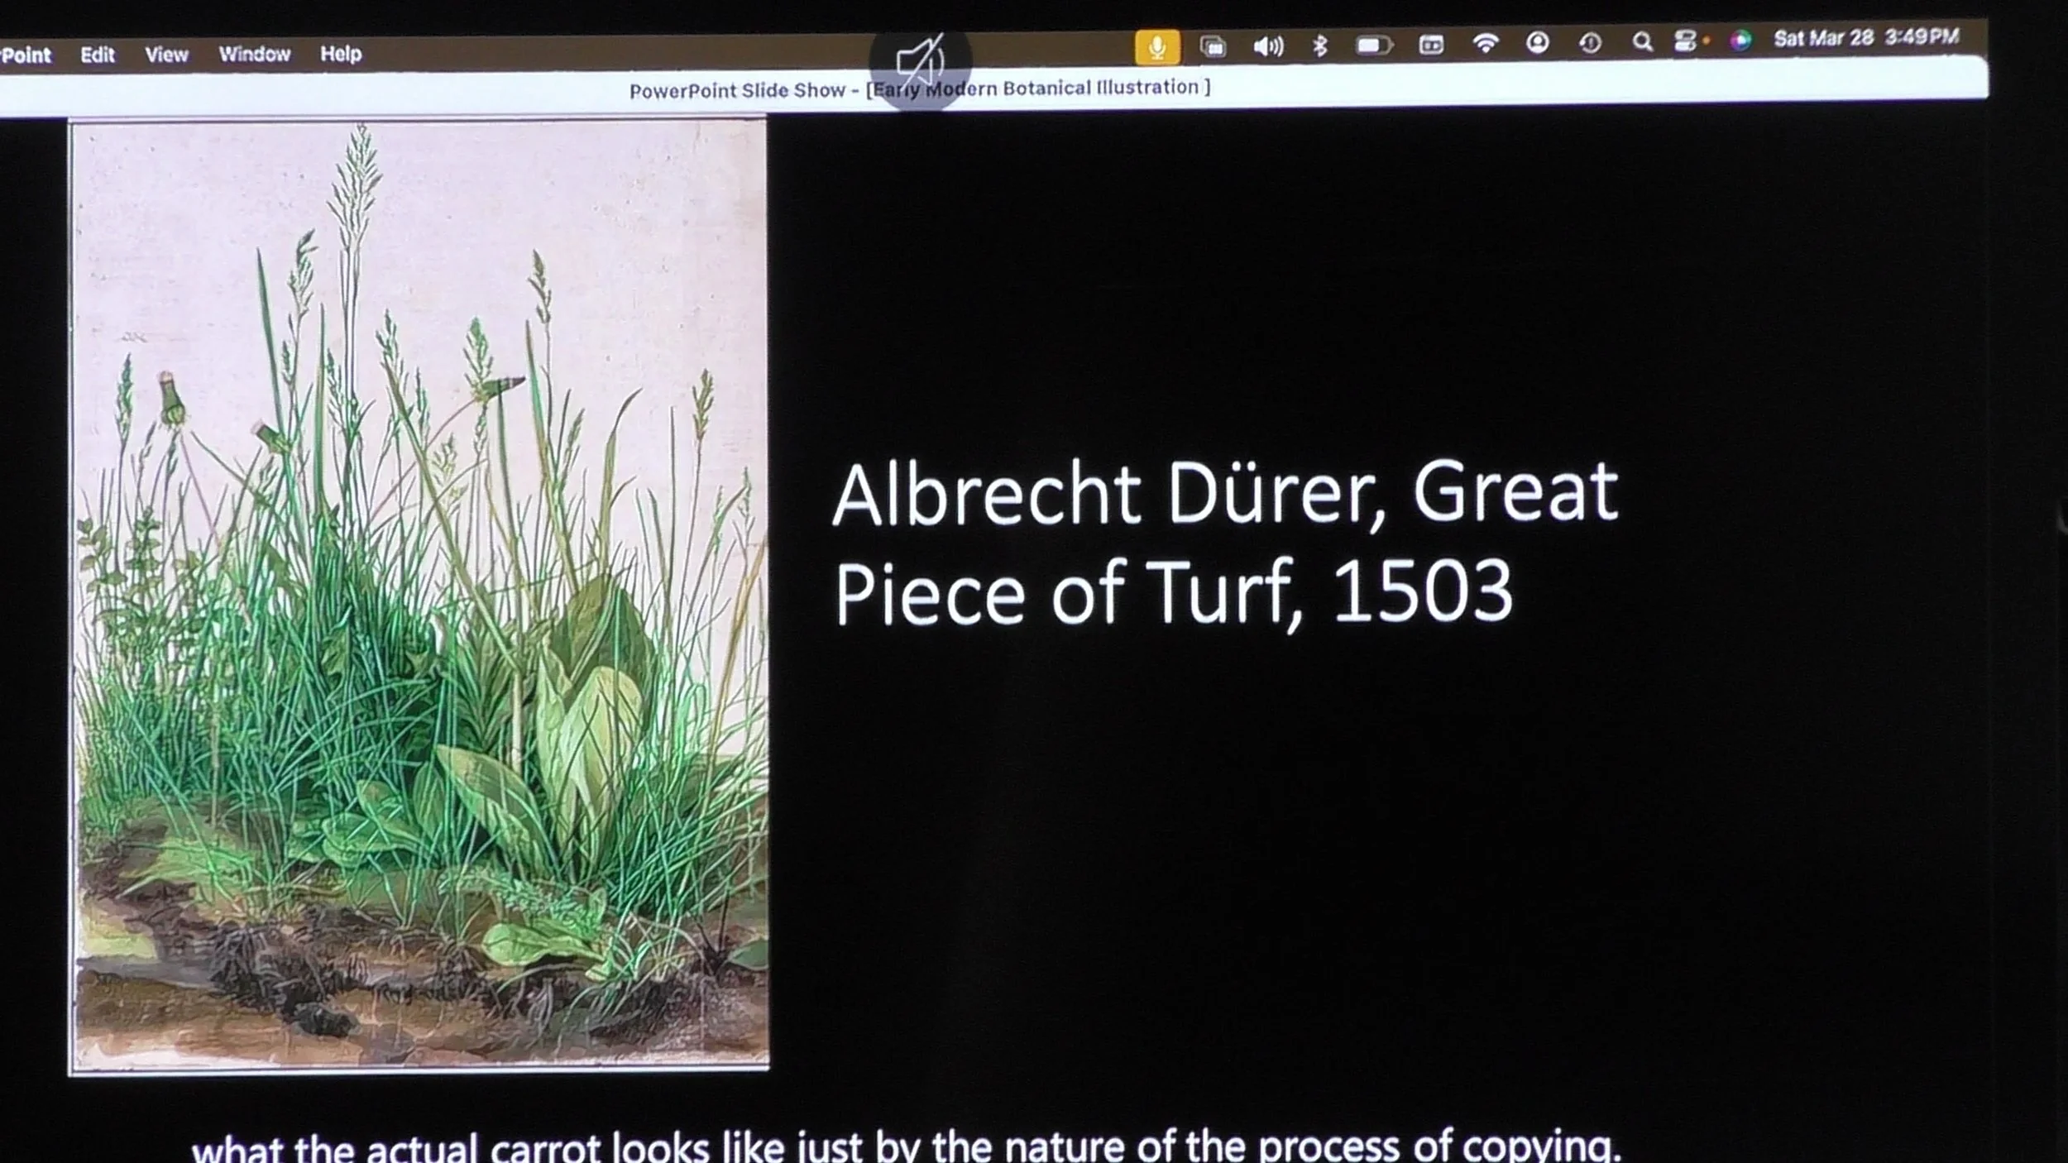Open the Window menu
2068x1163 pixels.
254,54
